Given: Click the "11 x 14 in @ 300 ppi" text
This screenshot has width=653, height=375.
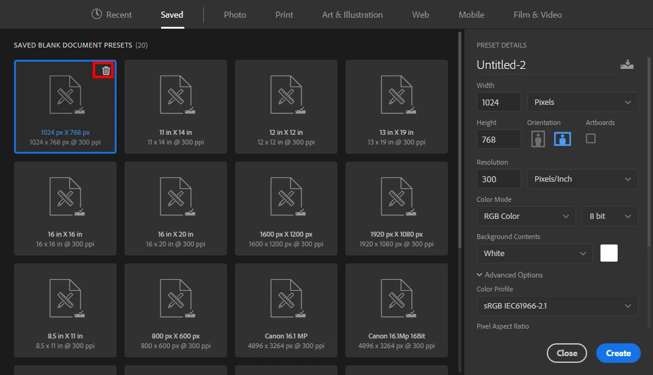Looking at the screenshot, I should point(175,142).
